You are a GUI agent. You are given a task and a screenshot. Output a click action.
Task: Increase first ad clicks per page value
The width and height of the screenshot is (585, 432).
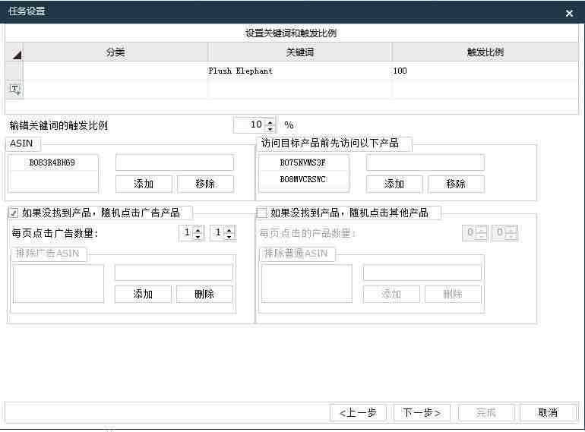pos(198,230)
